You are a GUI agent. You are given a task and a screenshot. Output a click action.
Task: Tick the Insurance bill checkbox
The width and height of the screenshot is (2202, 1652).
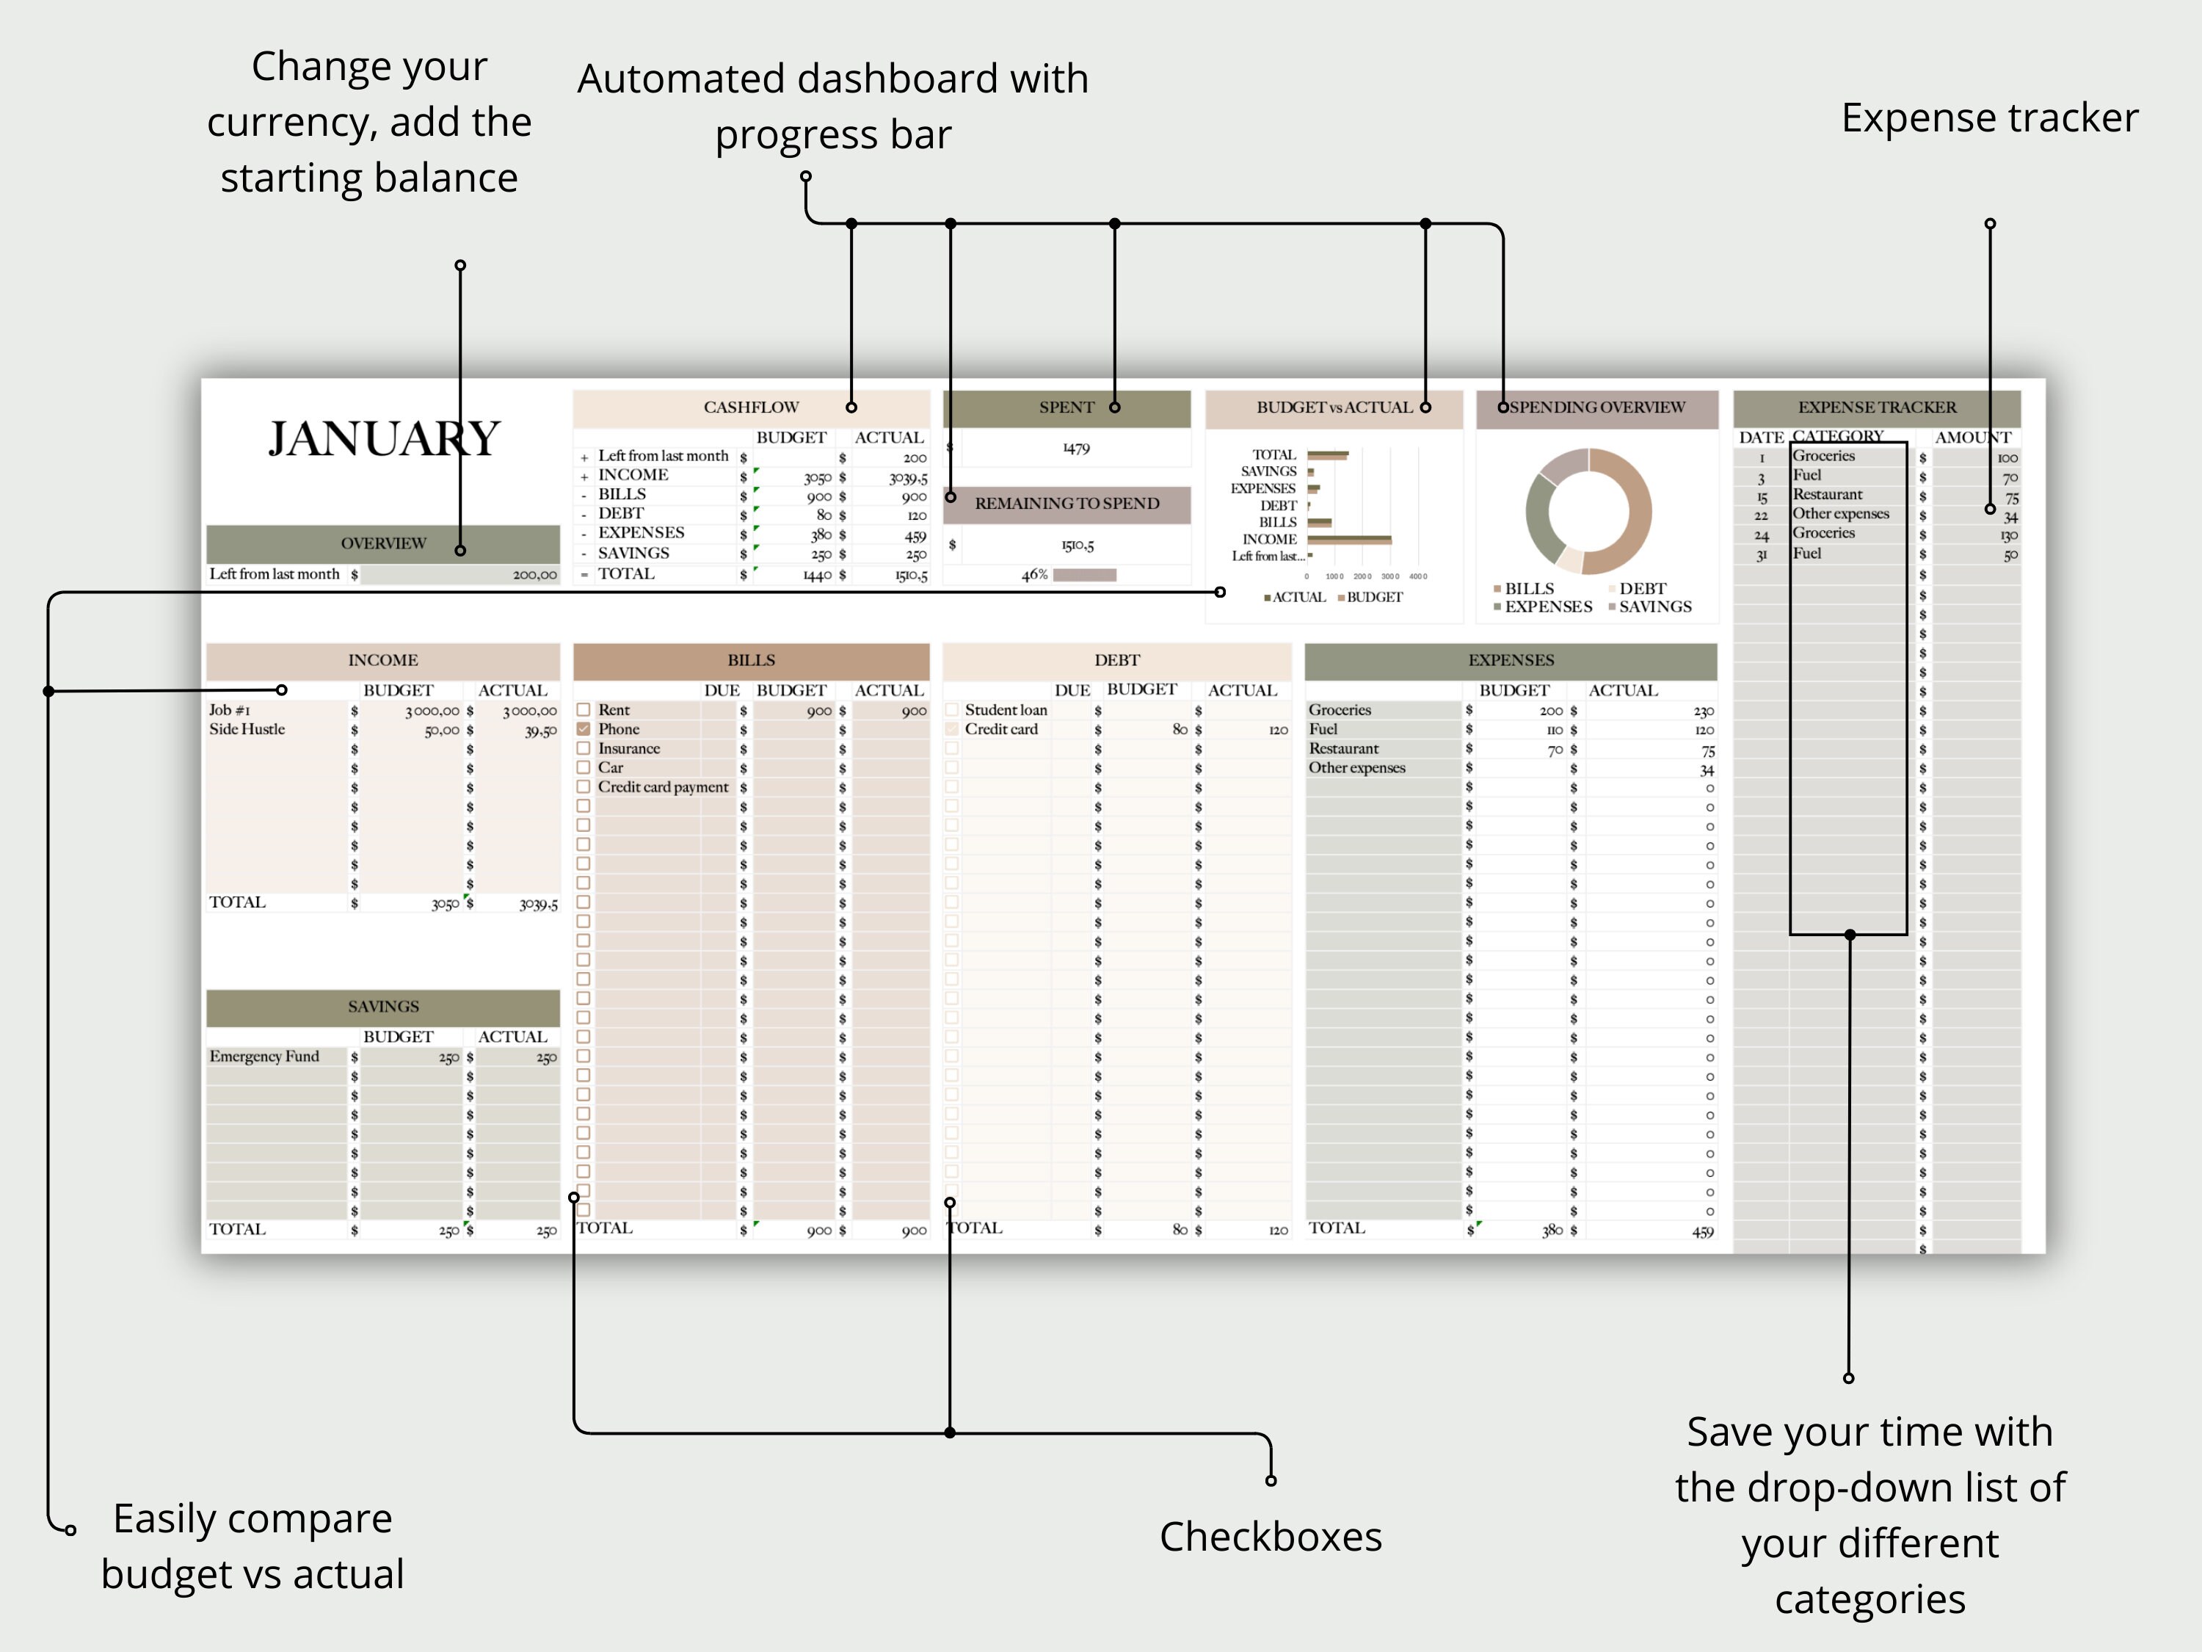(584, 749)
